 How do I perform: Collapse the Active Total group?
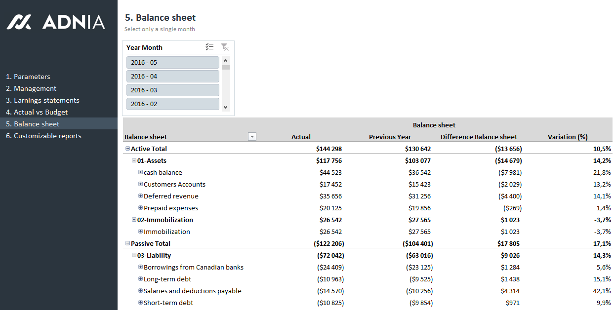coord(127,149)
